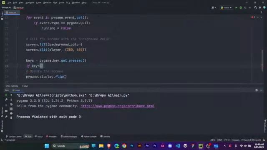Click the editor vertical scrollbar thumb

coord(262,61)
